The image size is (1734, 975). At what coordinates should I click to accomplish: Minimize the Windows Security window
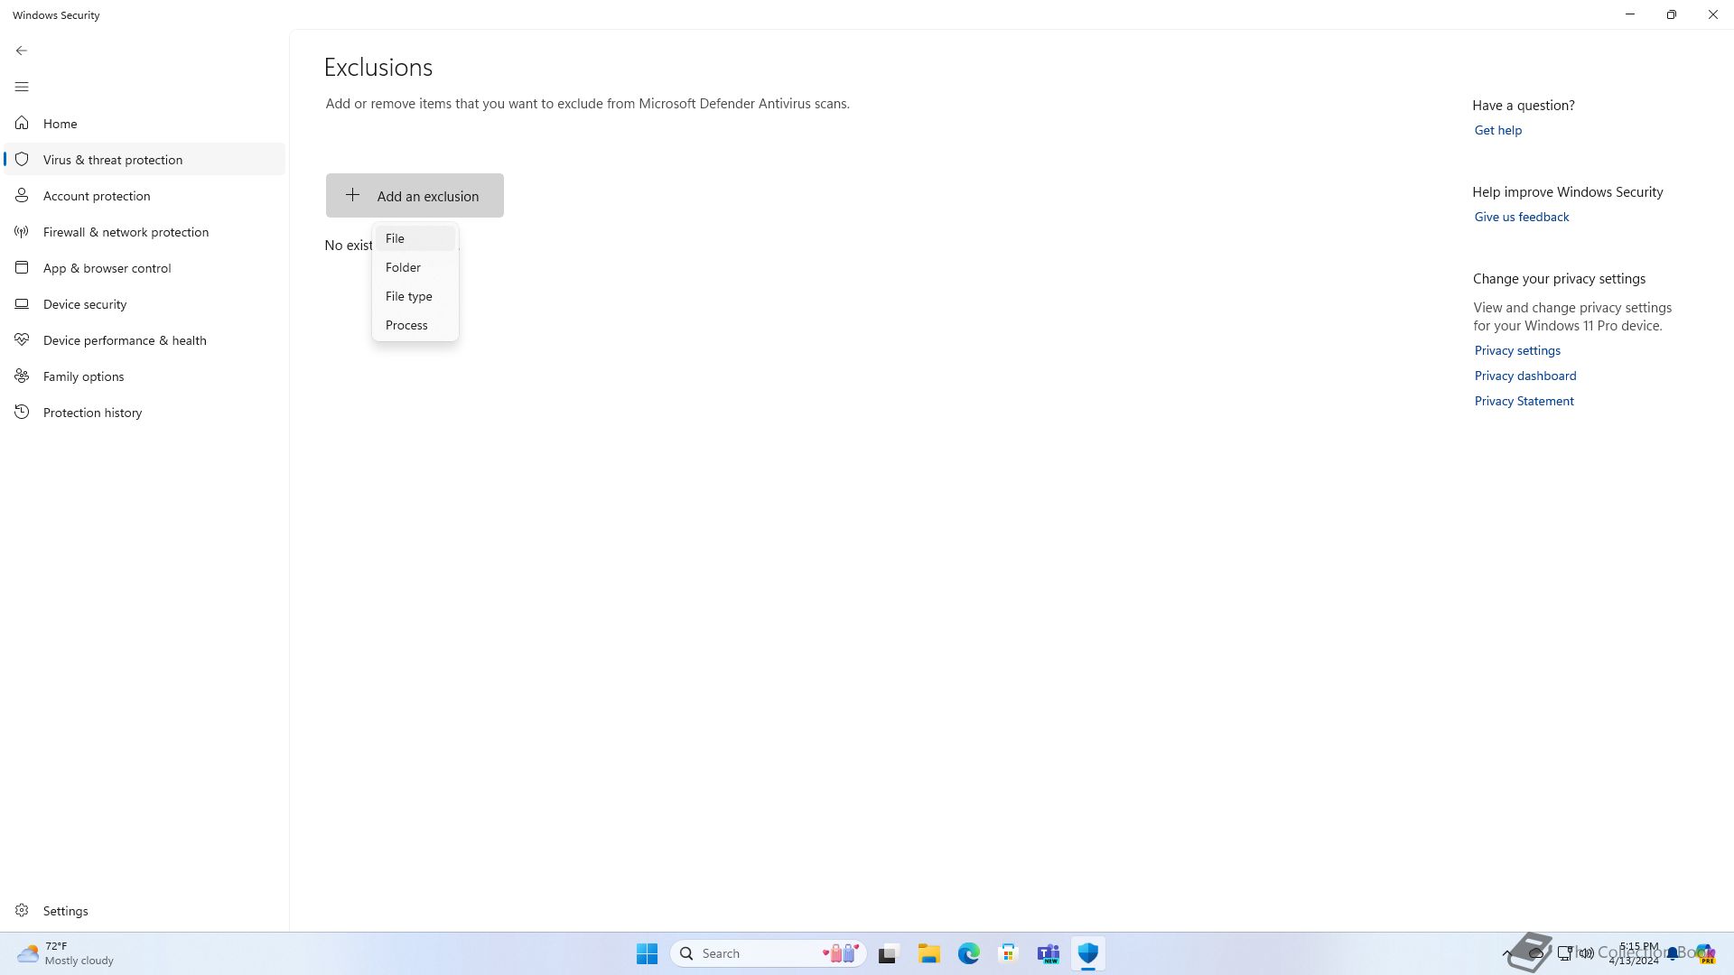click(x=1630, y=14)
